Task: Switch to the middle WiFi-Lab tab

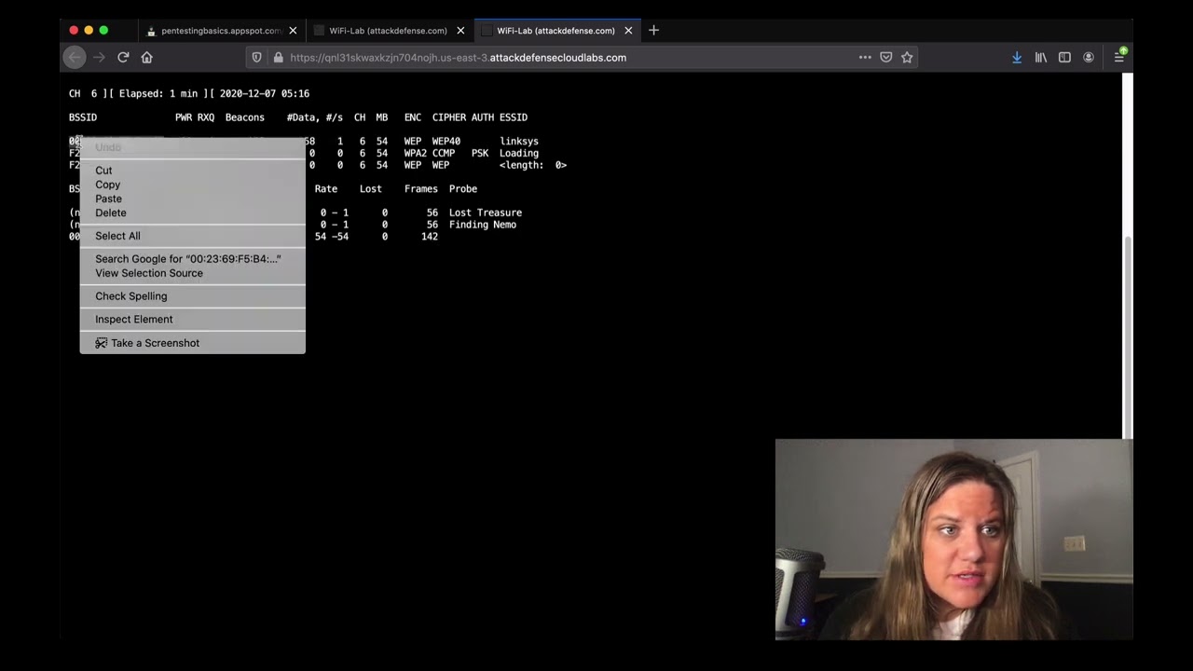Action: (388, 31)
